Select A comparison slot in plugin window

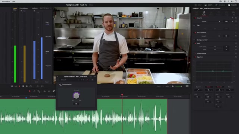[88, 80]
